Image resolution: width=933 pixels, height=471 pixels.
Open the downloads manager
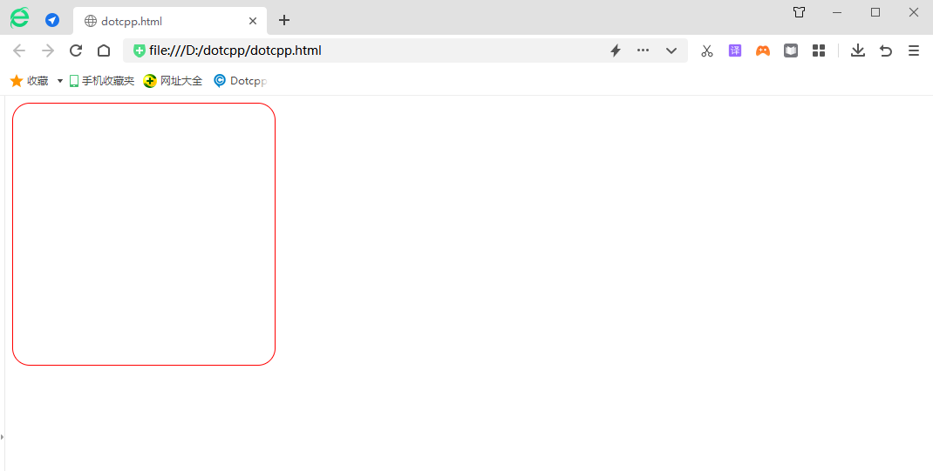click(858, 50)
